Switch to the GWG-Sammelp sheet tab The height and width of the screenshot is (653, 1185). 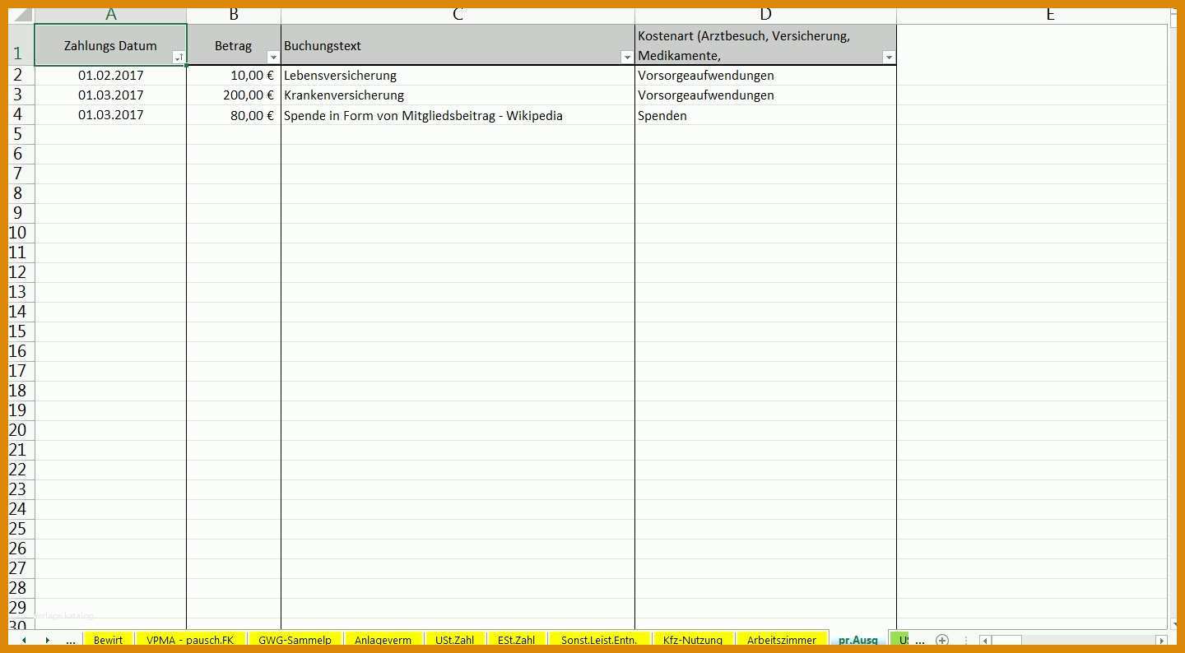click(295, 640)
